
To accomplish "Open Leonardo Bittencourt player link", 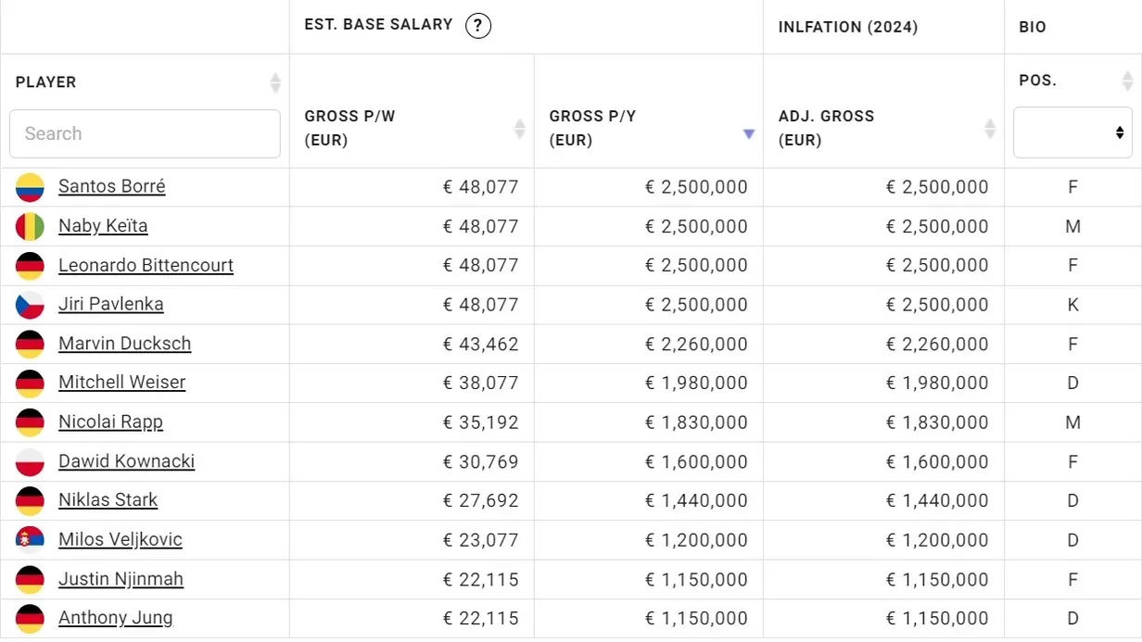I will [x=146, y=265].
